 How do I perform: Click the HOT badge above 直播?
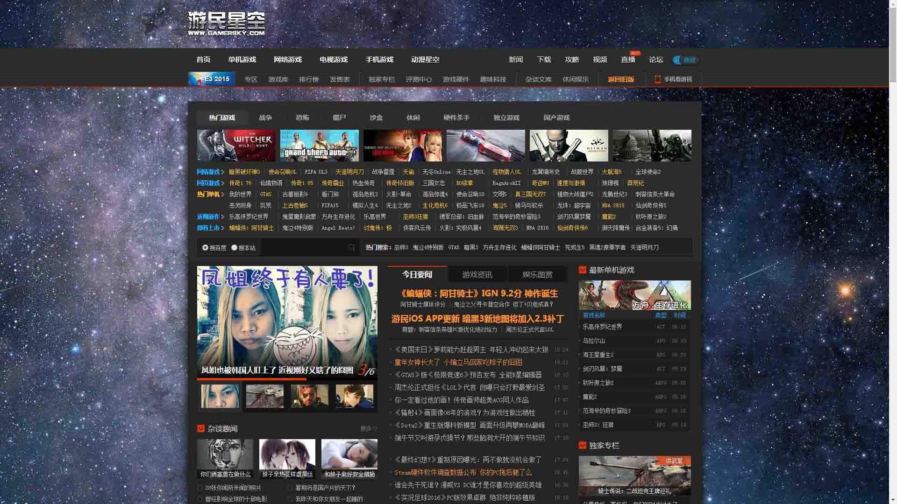634,53
